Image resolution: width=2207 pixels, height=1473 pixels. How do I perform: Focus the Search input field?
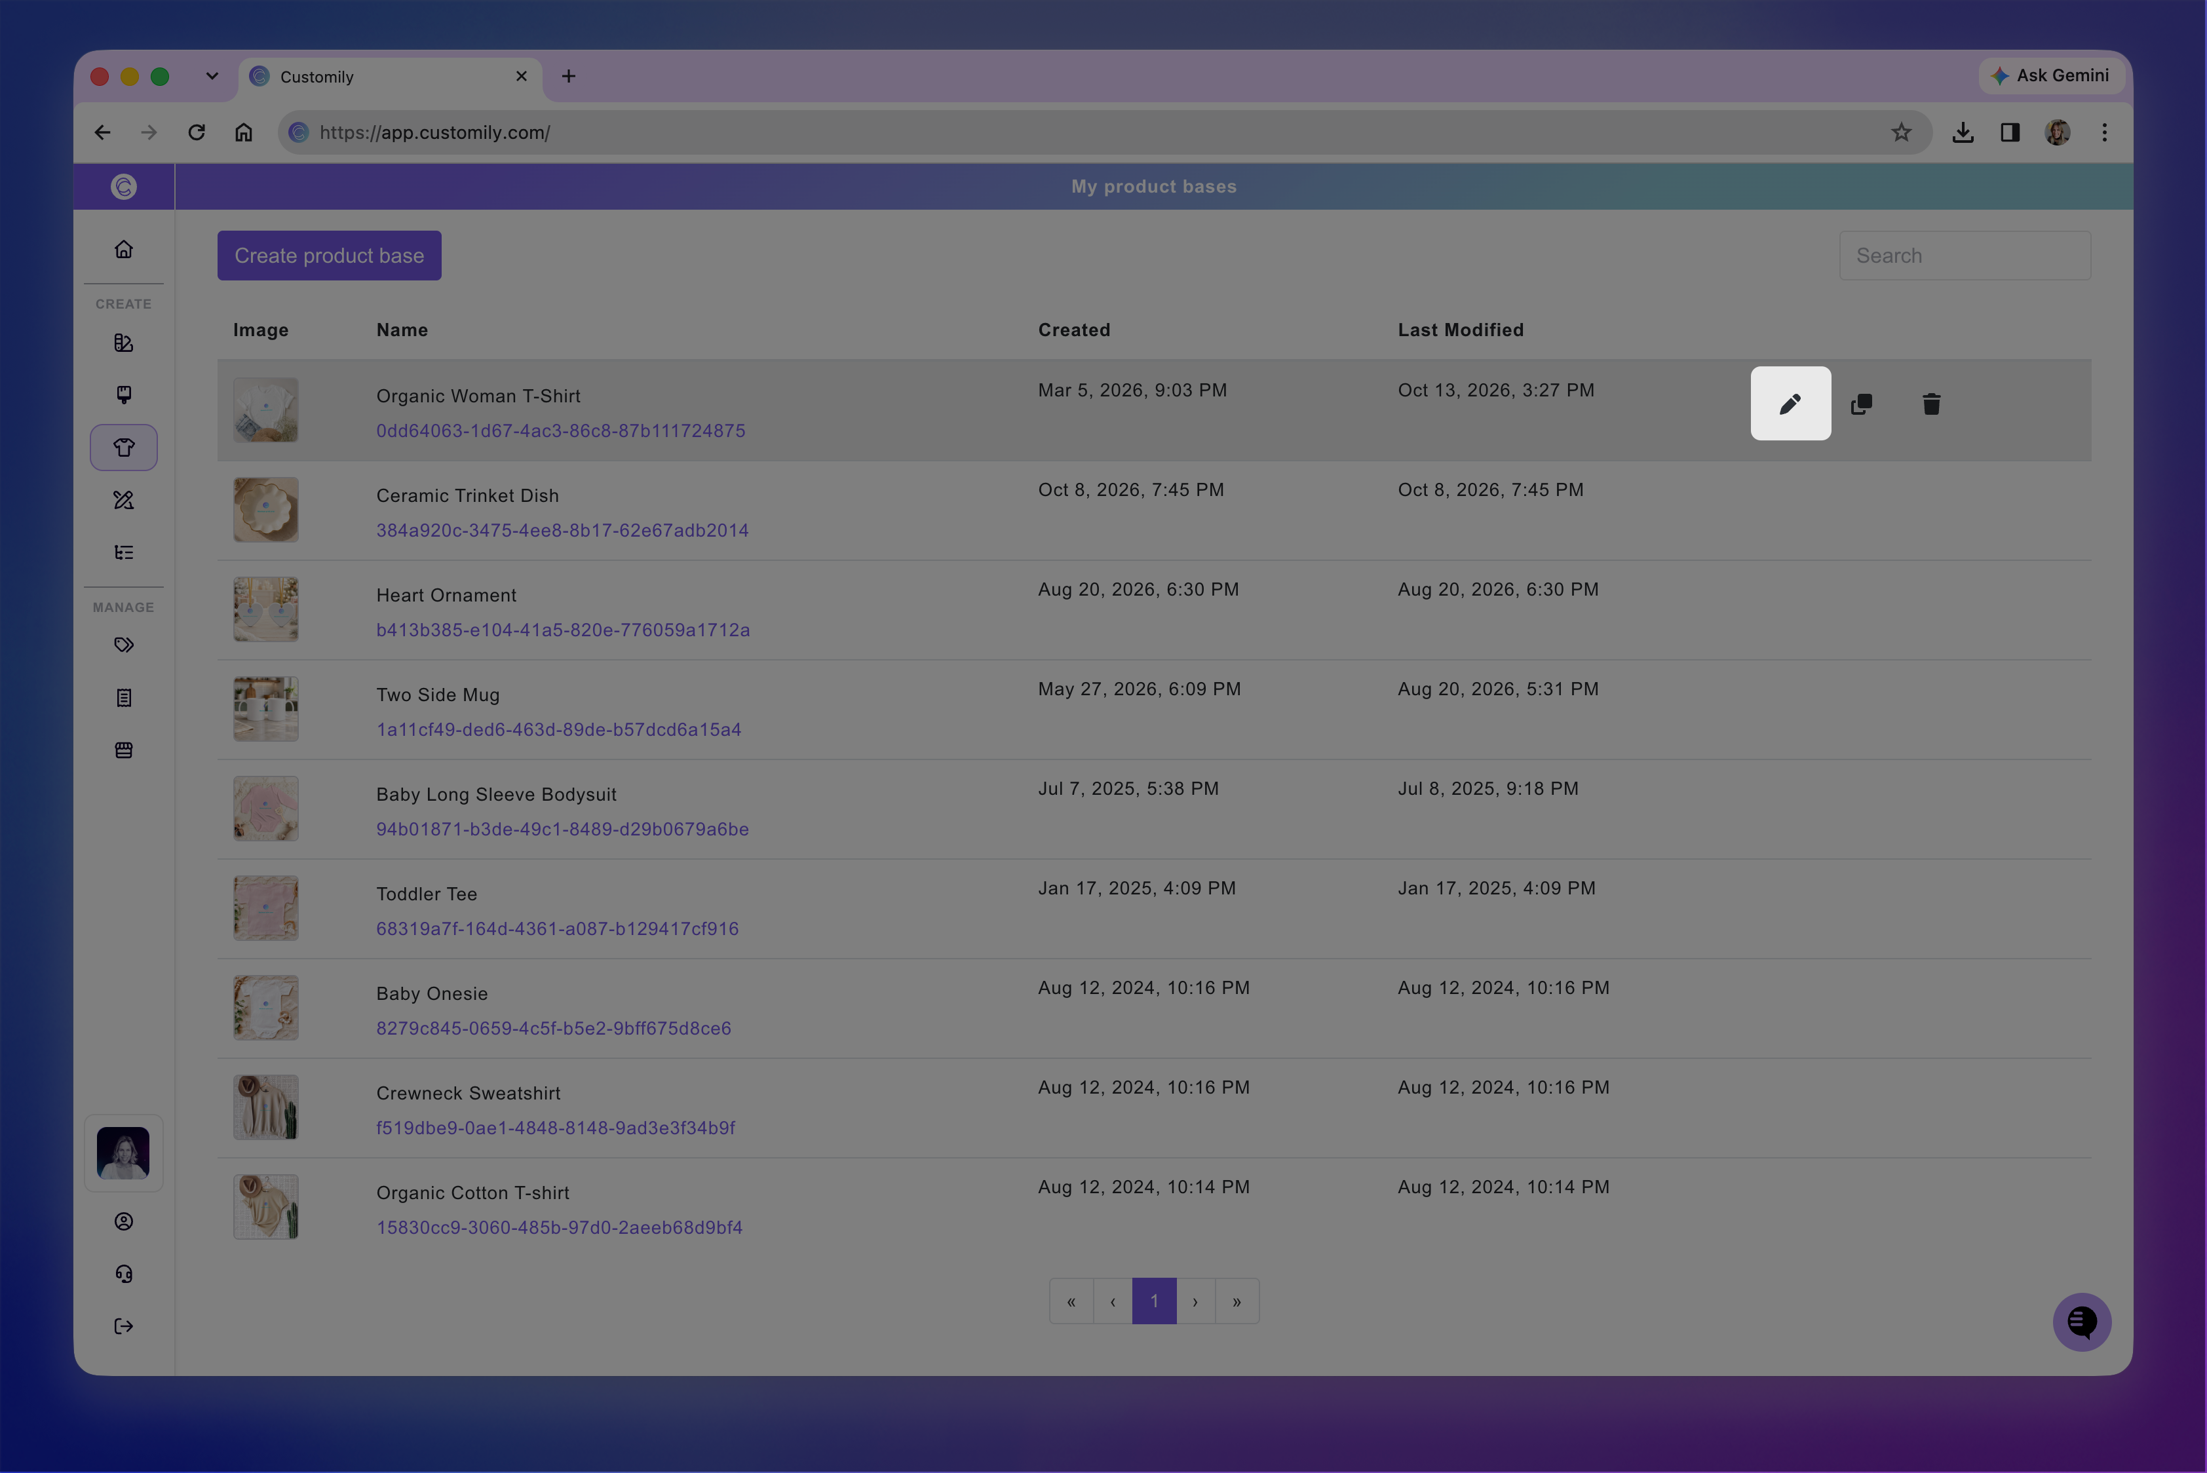(1965, 256)
